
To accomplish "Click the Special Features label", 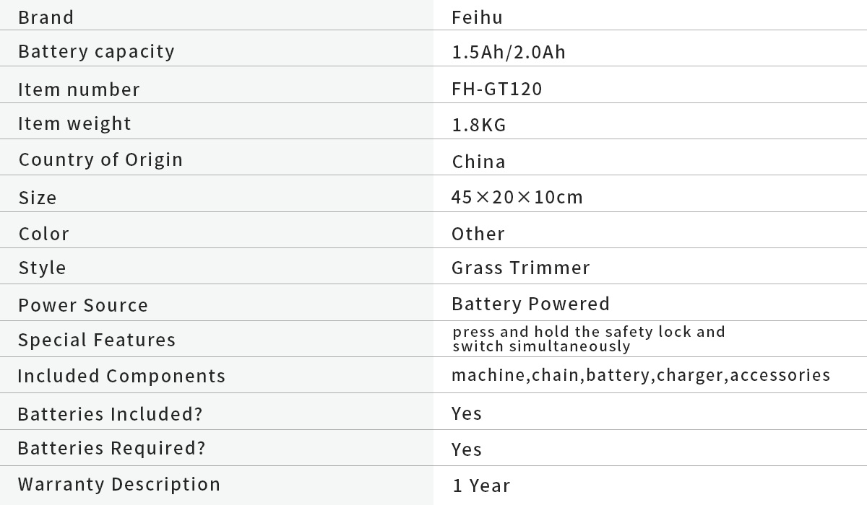I will (97, 340).
